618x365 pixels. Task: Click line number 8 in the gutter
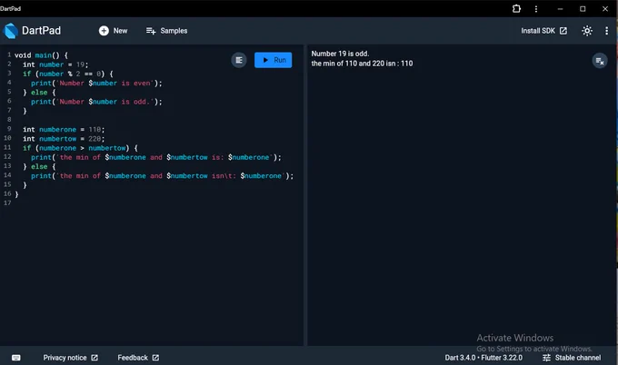[9, 119]
